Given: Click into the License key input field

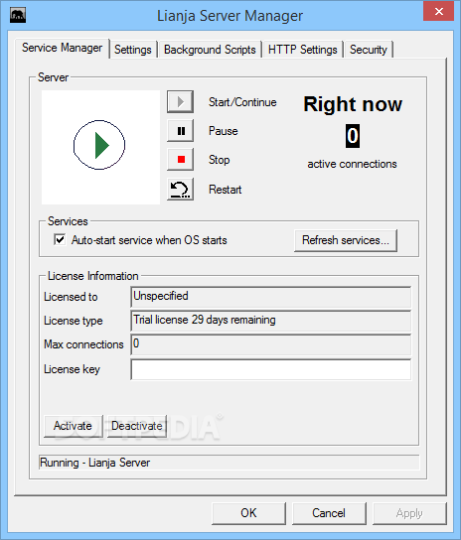Looking at the screenshot, I should point(271,369).
